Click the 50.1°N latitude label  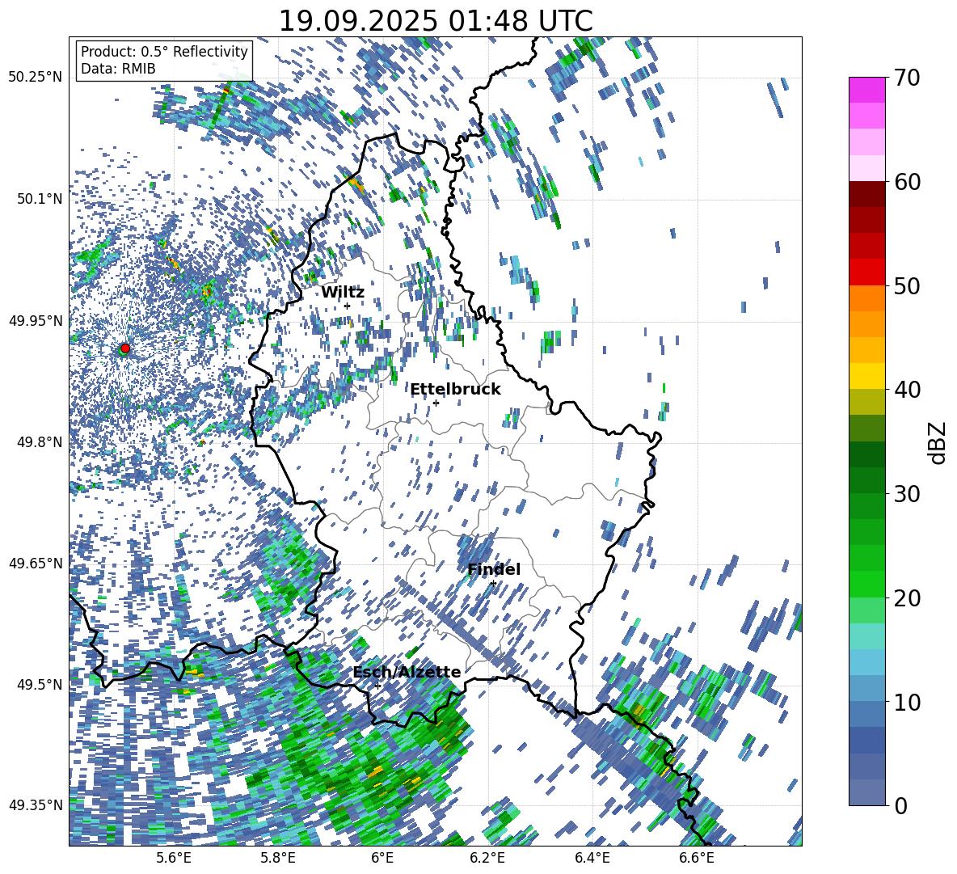click(40, 199)
